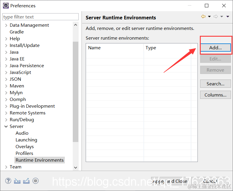Click the tree vertical scrollbar thumb

point(75,92)
